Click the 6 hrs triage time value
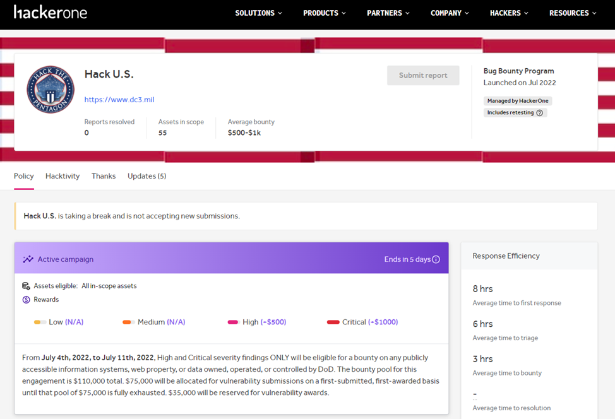 pyautogui.click(x=482, y=324)
